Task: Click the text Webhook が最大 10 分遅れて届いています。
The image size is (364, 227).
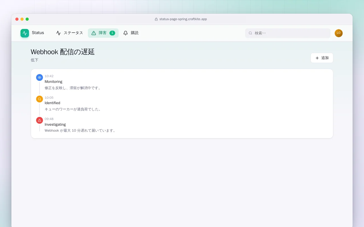Action: pos(80,131)
